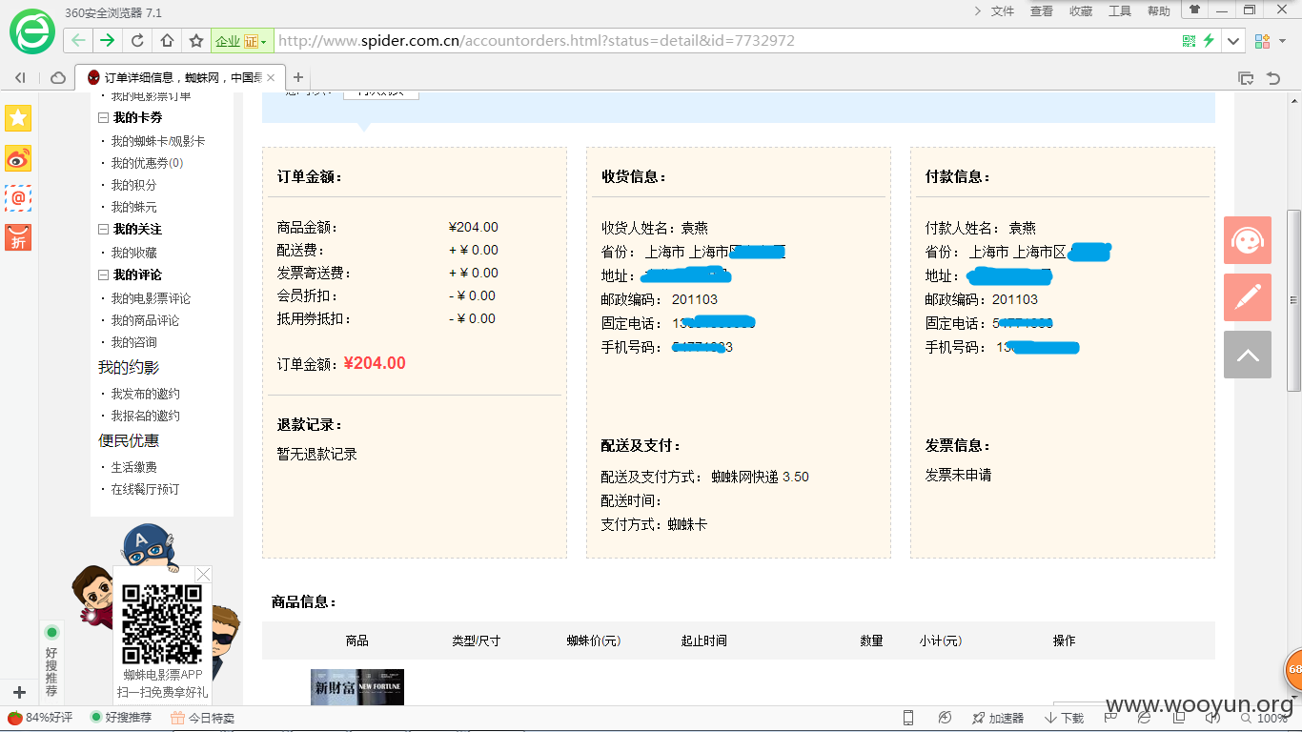The width and height of the screenshot is (1302, 732).
Task: Click the 新财富 product thumbnail
Action: [357, 687]
